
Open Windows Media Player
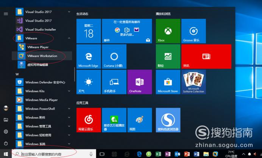tap(42, 100)
